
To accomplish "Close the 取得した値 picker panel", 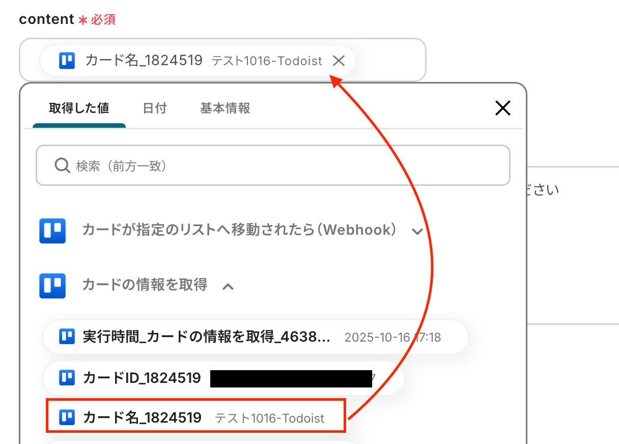I will point(502,108).
